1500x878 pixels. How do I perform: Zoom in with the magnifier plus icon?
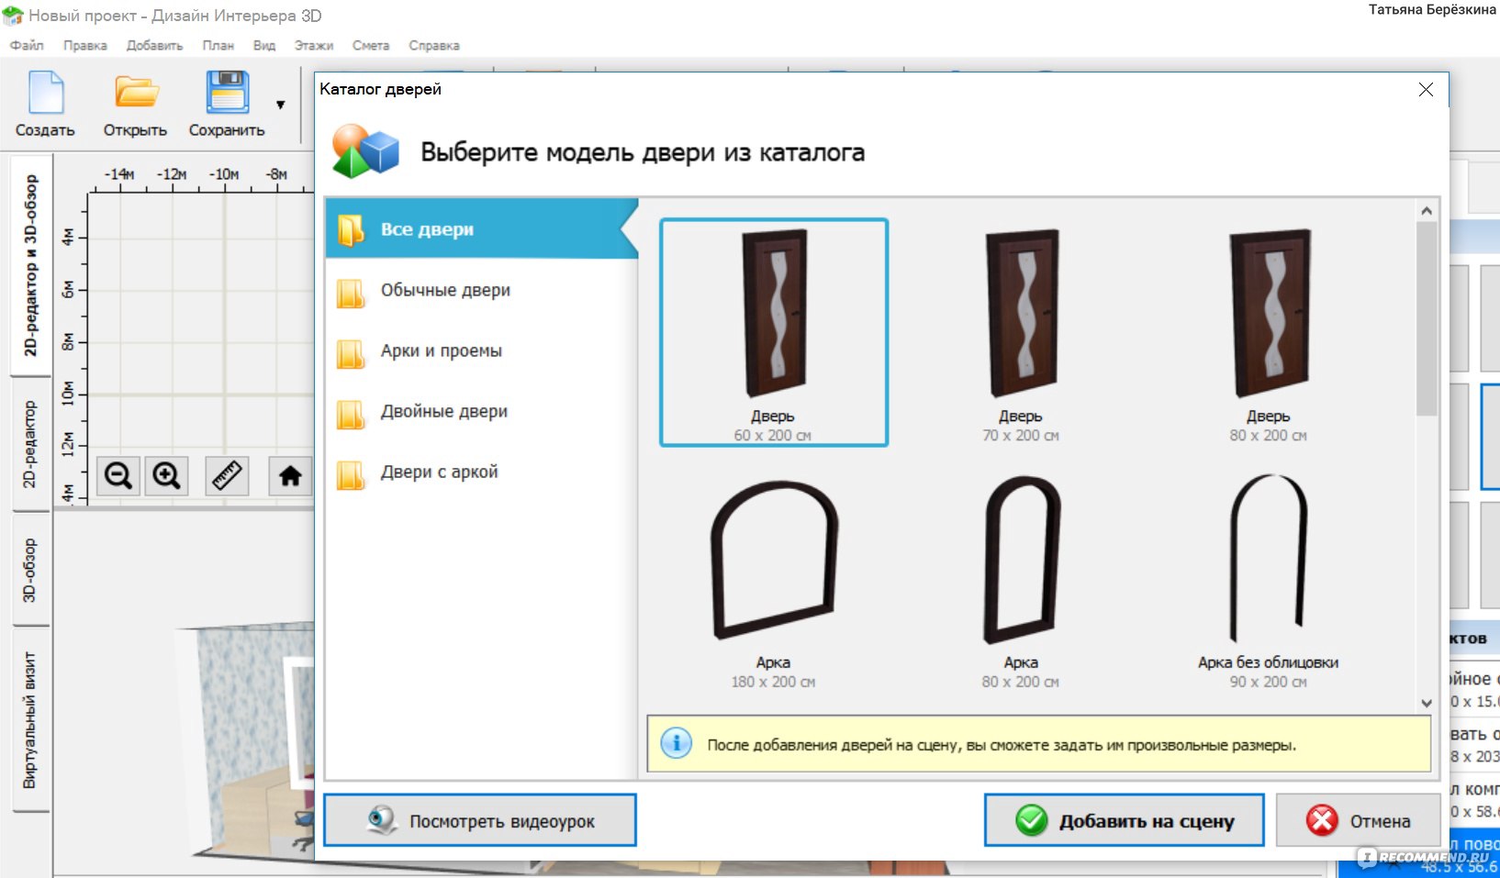coord(166,476)
